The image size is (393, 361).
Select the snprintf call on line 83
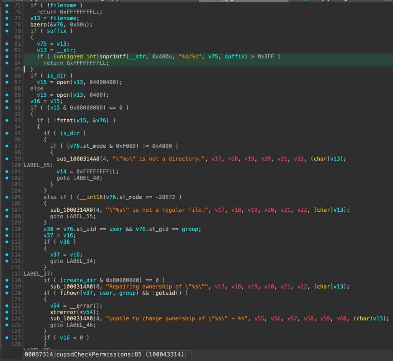(x=112, y=57)
